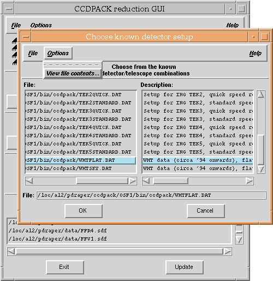Click up arrow of Description list scrollbar
This screenshot has height=281, width=273.
(261, 95)
